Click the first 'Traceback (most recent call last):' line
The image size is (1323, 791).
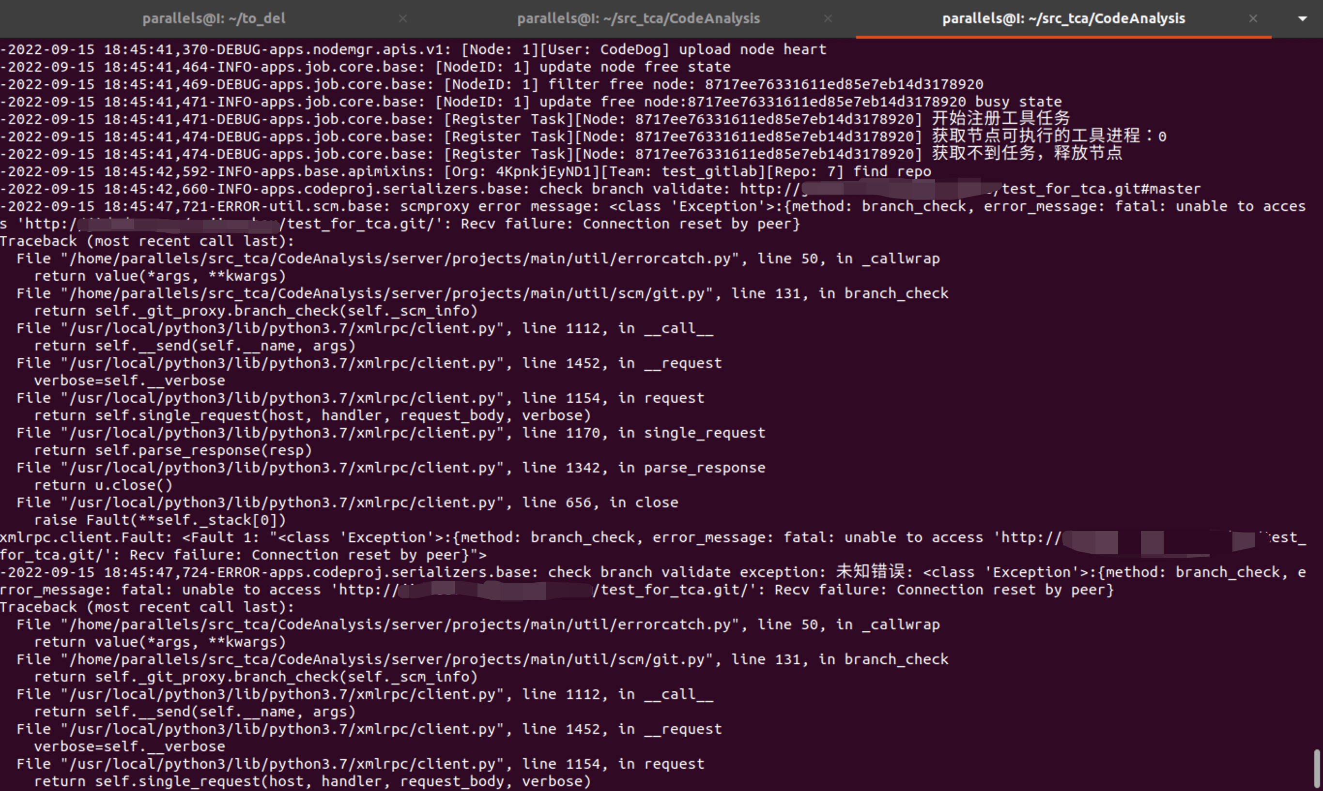click(x=147, y=241)
